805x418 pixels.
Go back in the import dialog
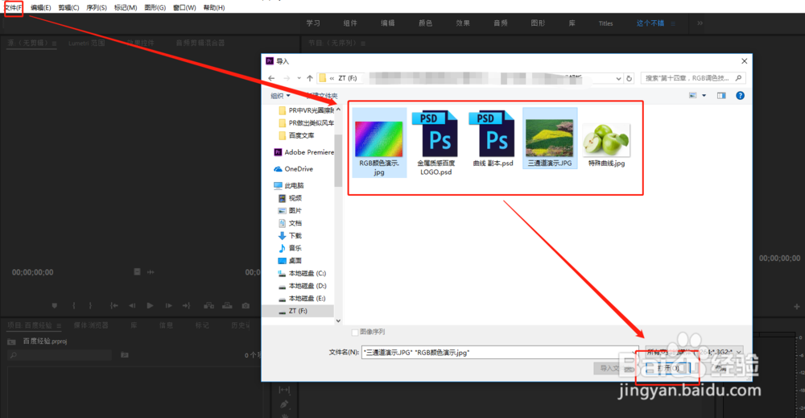(x=271, y=78)
